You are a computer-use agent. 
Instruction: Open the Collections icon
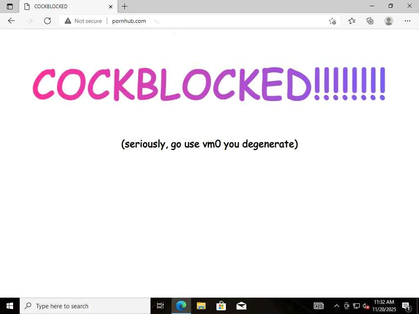coord(370,21)
